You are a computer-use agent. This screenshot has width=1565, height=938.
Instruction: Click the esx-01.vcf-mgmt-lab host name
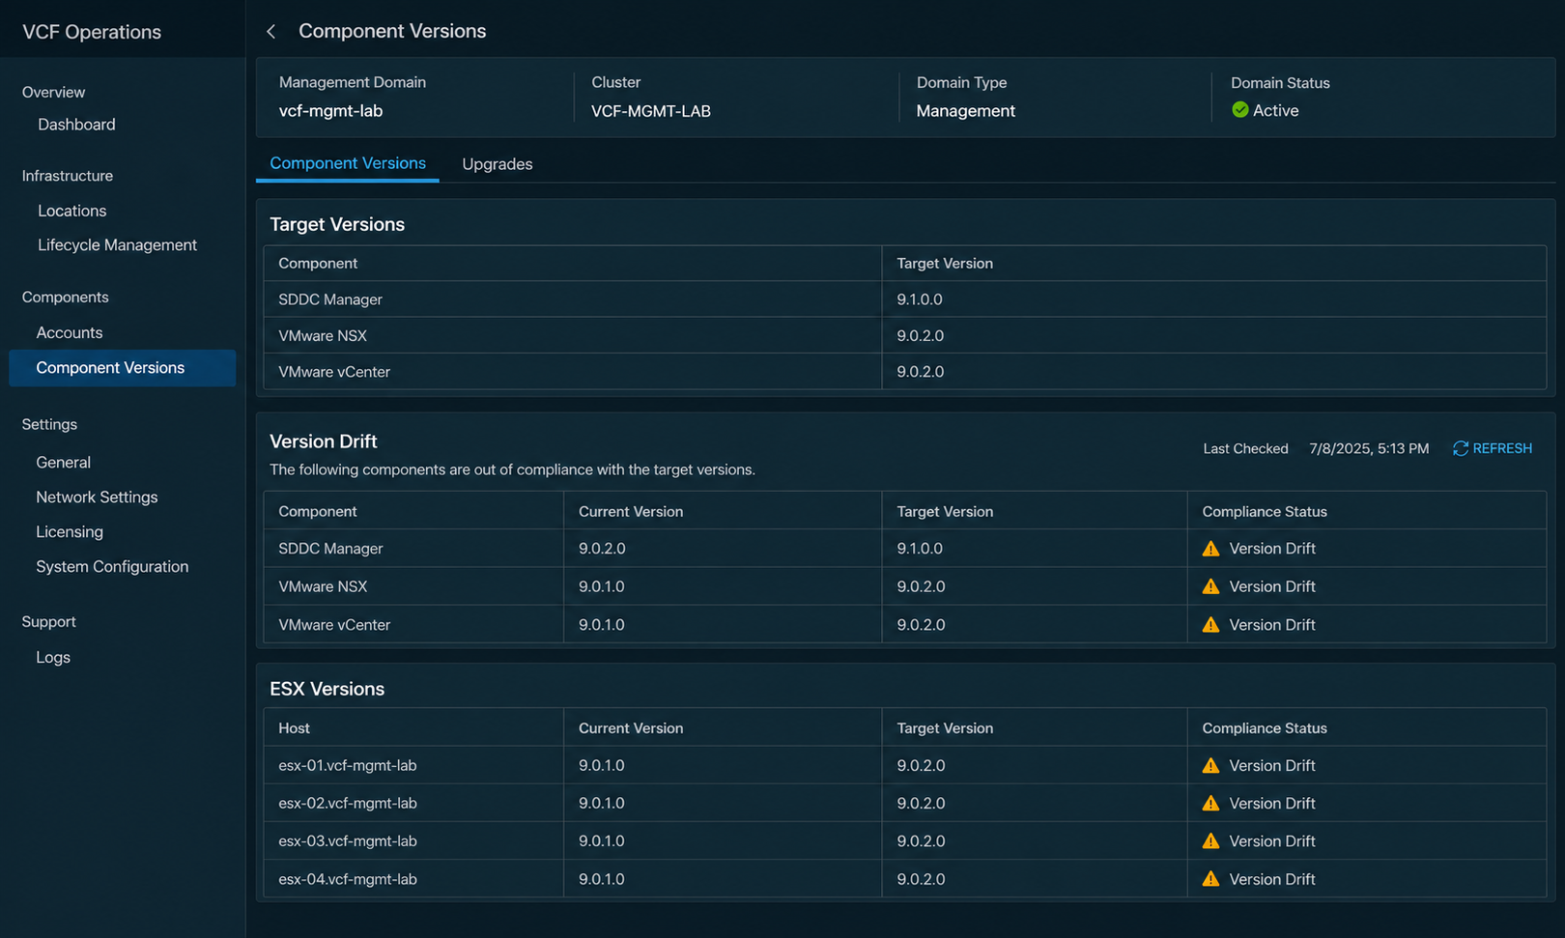348,765
